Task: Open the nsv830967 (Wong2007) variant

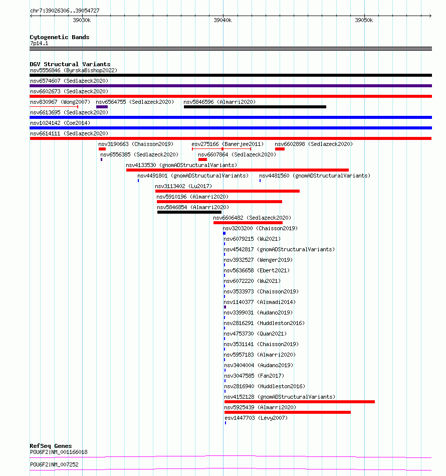Action: [60, 102]
